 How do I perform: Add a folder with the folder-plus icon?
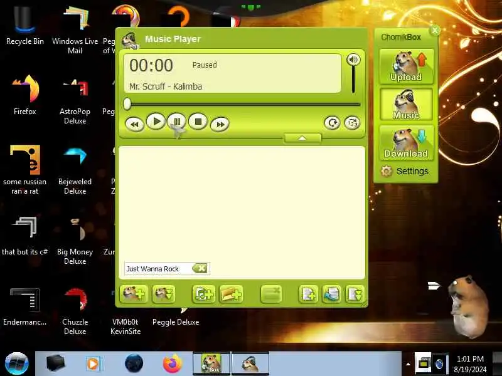tap(231, 294)
